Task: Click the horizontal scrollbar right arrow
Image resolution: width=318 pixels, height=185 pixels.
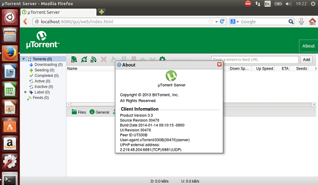Action: [314, 104]
